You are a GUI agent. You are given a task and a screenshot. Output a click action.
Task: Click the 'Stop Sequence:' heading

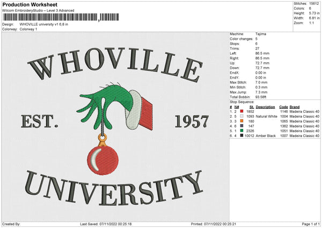click(242, 102)
